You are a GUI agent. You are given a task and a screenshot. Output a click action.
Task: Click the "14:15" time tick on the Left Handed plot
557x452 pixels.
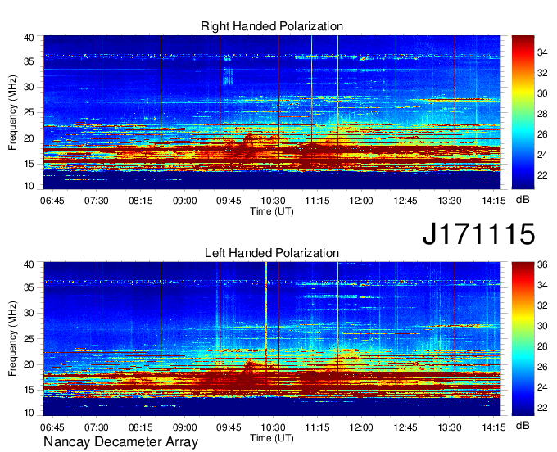(x=494, y=427)
